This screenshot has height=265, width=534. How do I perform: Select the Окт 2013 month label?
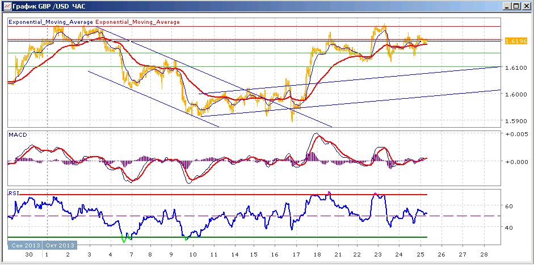pyautogui.click(x=60, y=245)
